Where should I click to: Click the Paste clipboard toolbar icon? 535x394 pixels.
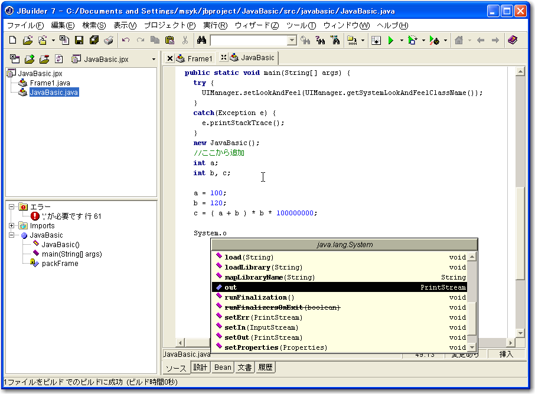click(x=170, y=40)
